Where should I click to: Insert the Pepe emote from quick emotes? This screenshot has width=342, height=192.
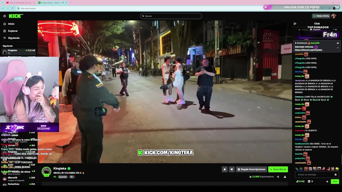click(301, 169)
